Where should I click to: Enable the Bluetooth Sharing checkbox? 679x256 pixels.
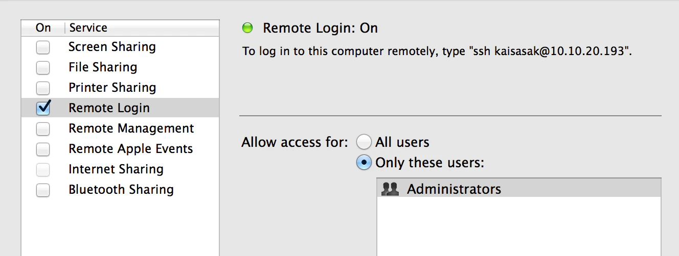[43, 190]
